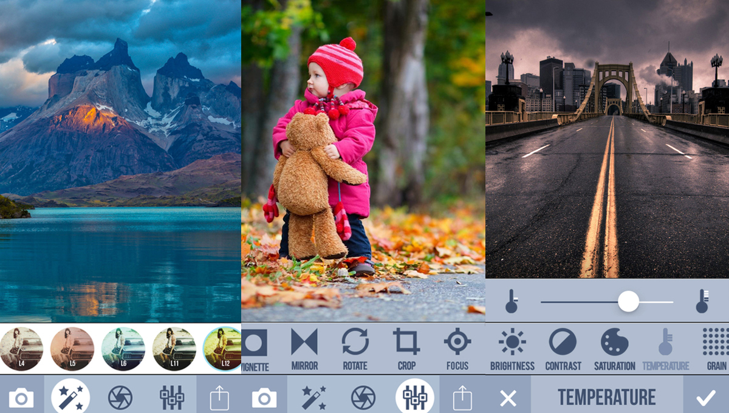
Task: Select the Focus tool
Action: point(457,348)
